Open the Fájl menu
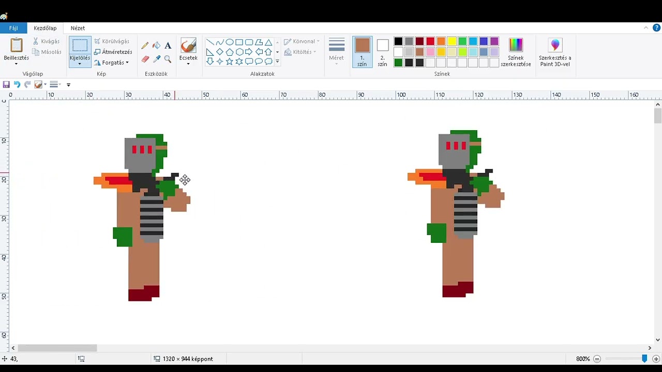This screenshot has height=372, width=662. (x=13, y=28)
